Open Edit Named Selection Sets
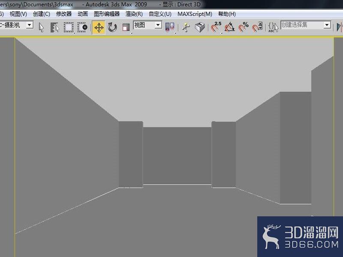The image size is (343, 257). 273,27
